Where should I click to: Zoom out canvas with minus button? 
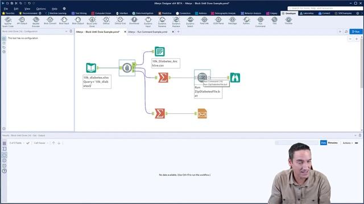coord(350,39)
